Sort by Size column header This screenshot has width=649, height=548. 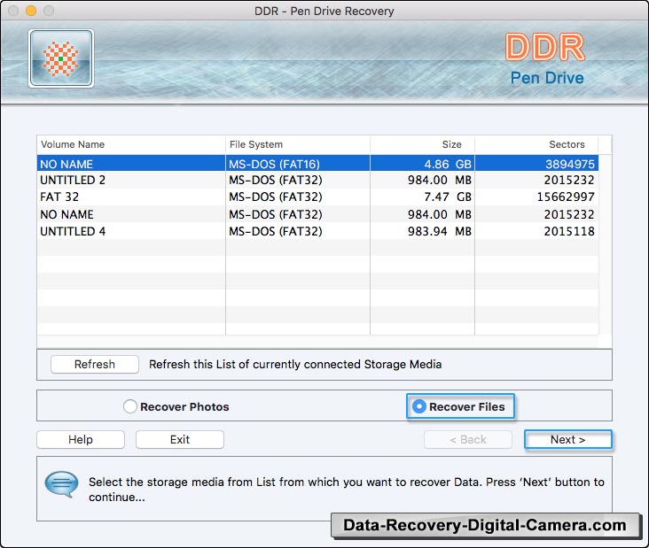[x=423, y=144]
